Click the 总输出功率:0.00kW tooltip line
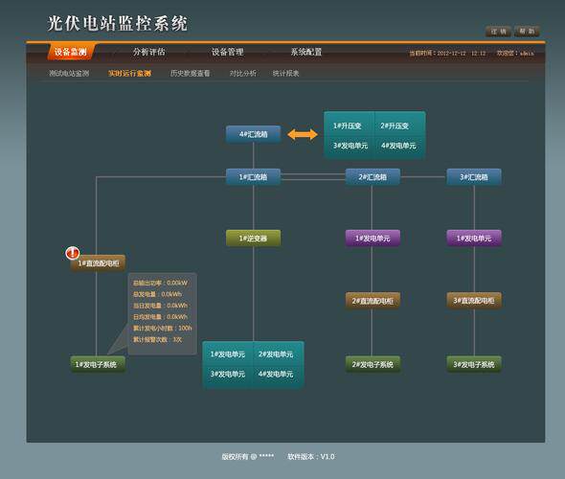The image size is (565, 479). coord(160,283)
